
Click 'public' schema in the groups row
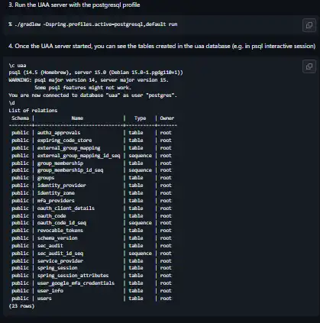[x=20, y=178]
